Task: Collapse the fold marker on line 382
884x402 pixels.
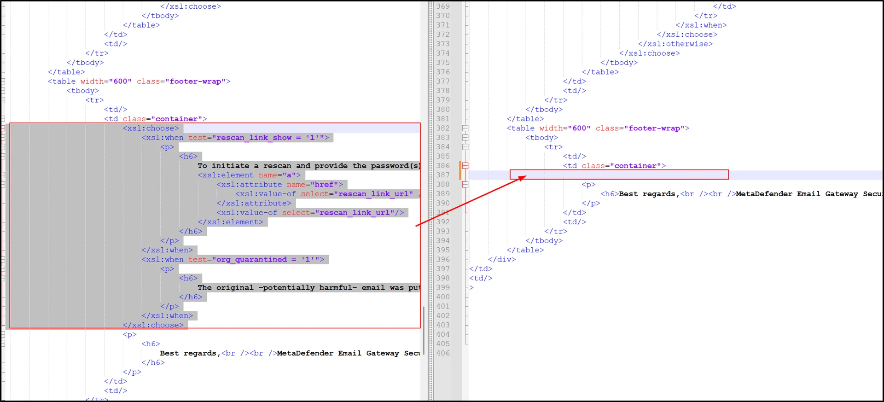Action: (465, 128)
